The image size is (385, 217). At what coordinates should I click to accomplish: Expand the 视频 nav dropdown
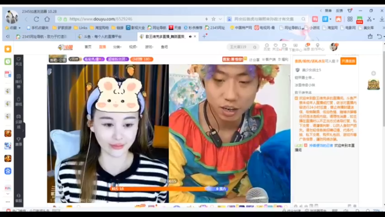(133, 47)
